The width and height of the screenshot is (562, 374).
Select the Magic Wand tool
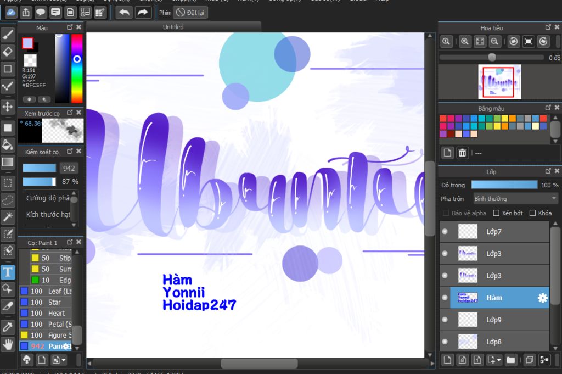8,216
